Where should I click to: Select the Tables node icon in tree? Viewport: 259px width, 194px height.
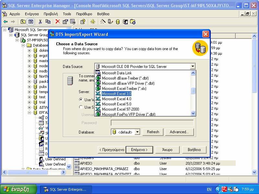point(41,123)
